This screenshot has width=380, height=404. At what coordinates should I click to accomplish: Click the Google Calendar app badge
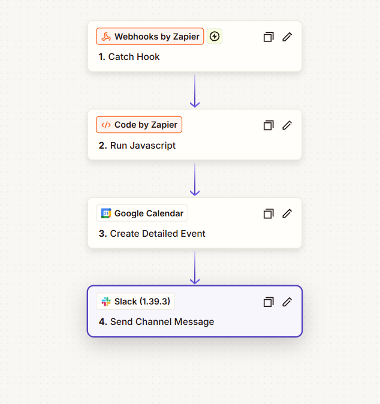click(142, 213)
